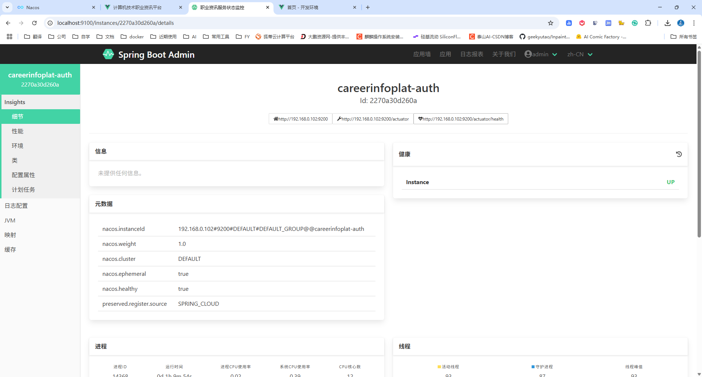Open the bookmark apps grid icon
This screenshot has height=377, width=702.
(10, 37)
